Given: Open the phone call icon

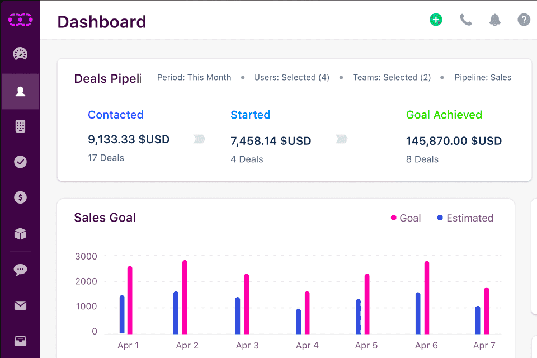Looking at the screenshot, I should click(x=465, y=20).
